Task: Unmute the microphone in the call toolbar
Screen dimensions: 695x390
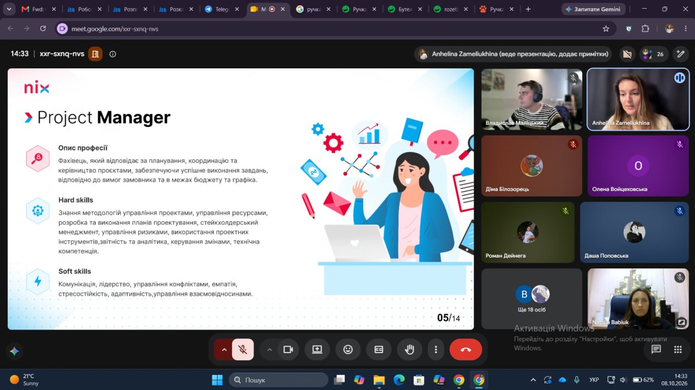Action: [243, 350]
